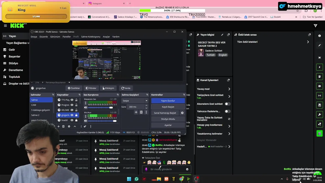Mute the Masaüstü Ses speaker icon
Screen dimensions: 325x183
point(86,108)
